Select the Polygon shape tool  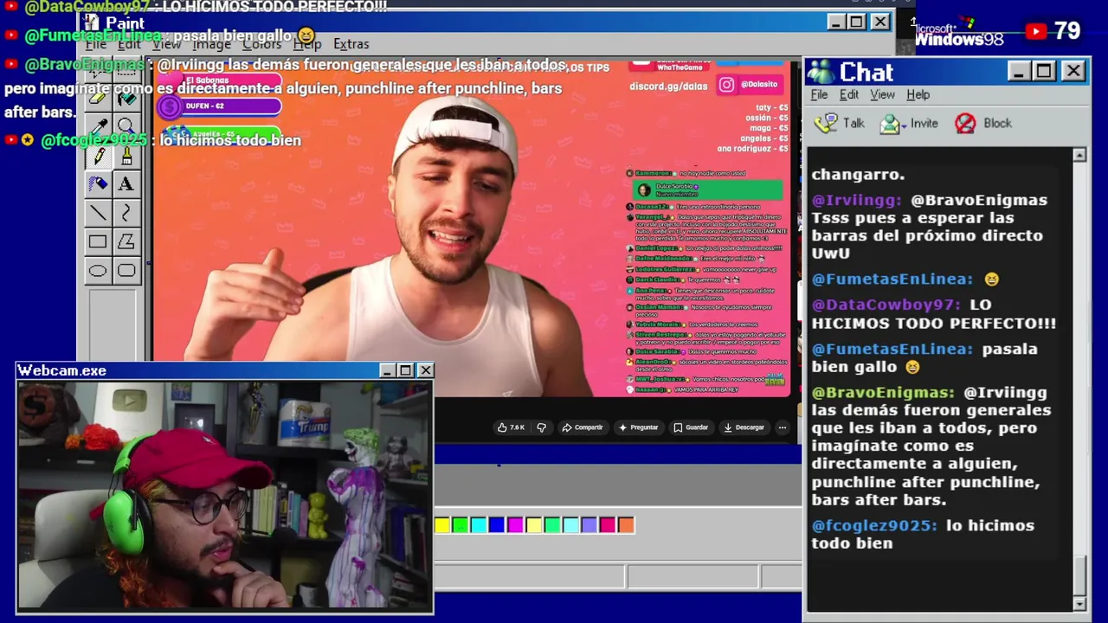[x=126, y=242]
